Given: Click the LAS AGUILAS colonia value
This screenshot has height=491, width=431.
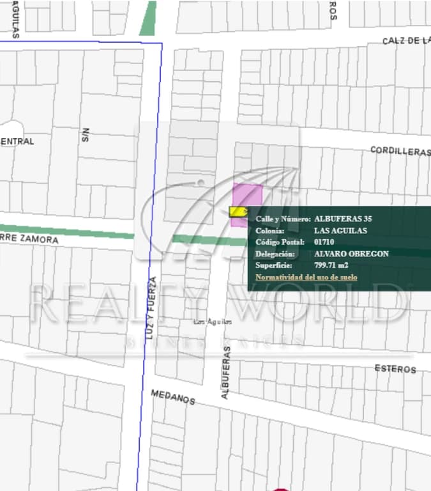Looking at the screenshot, I should [340, 230].
